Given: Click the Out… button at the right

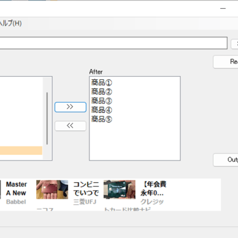Looking at the screenshot, I should [226, 160].
